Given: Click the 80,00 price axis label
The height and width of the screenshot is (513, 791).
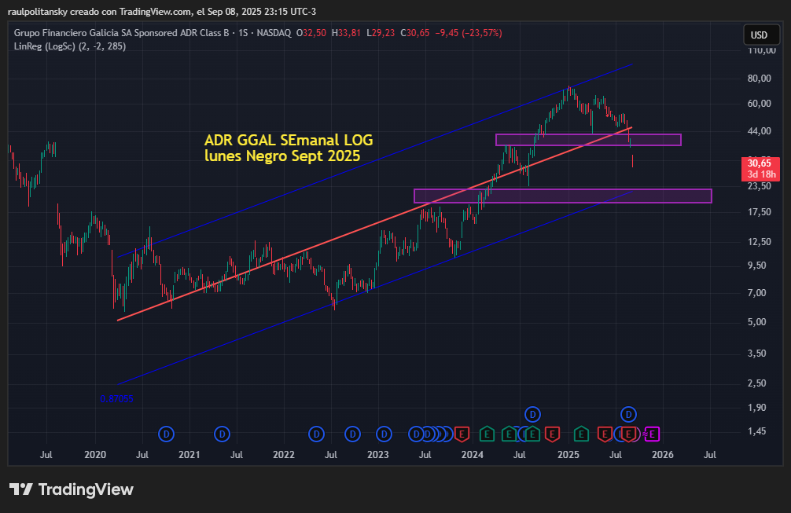Looking at the screenshot, I should 760,78.
